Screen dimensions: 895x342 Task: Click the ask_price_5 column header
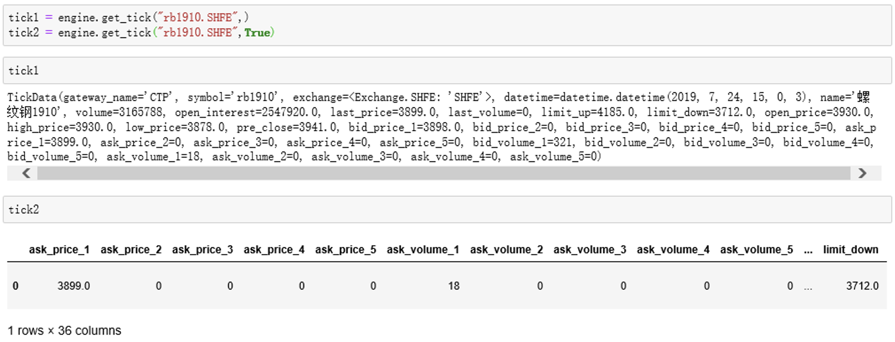pyautogui.click(x=345, y=250)
